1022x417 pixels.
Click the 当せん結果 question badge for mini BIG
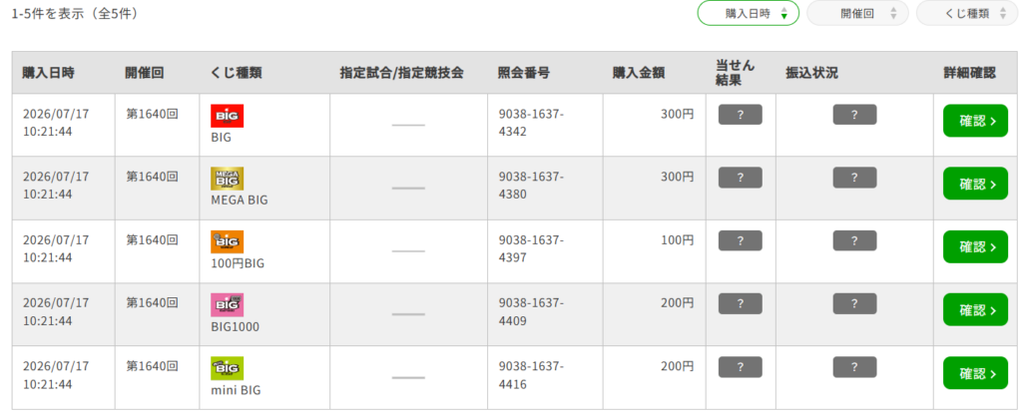[x=740, y=367]
